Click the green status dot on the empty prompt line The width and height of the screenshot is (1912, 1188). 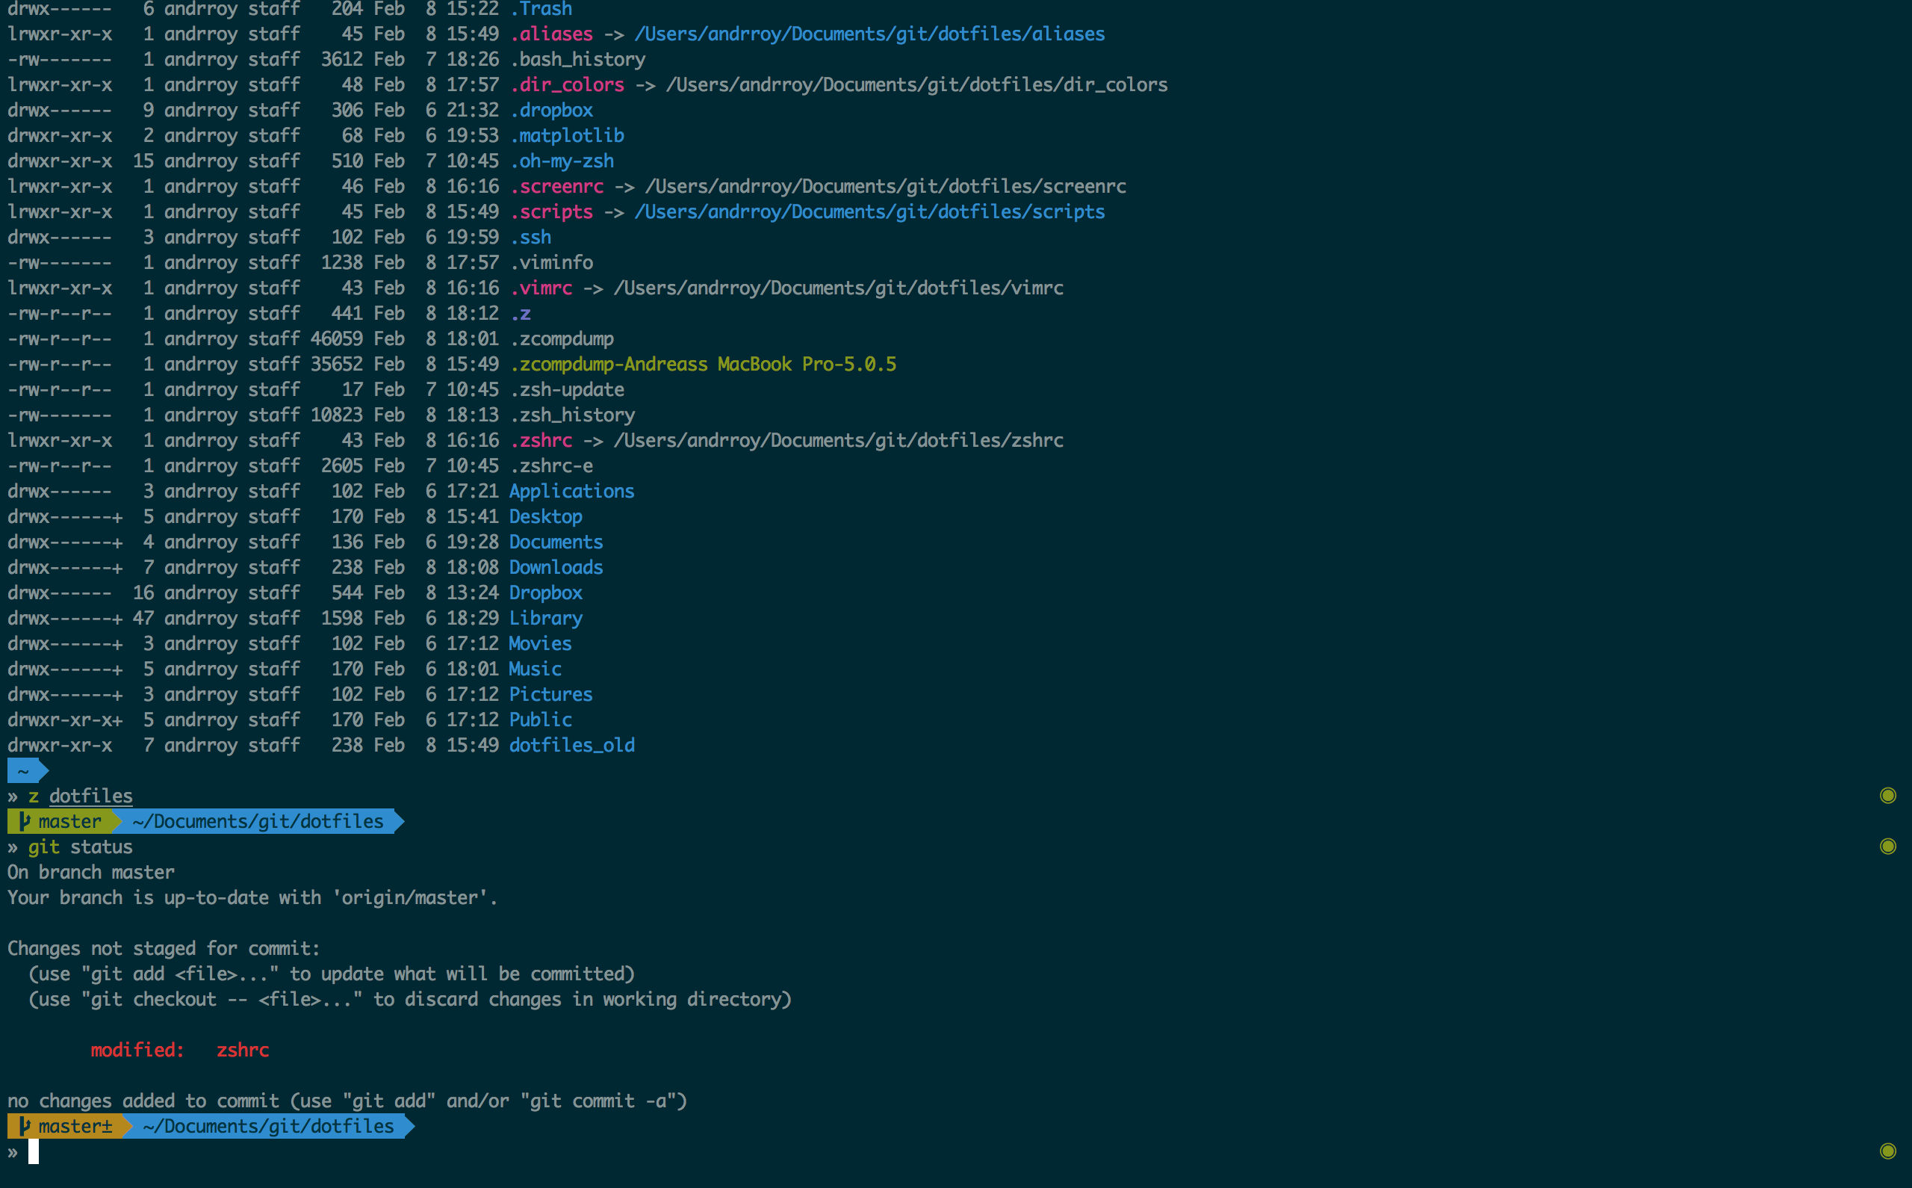tap(1887, 1151)
